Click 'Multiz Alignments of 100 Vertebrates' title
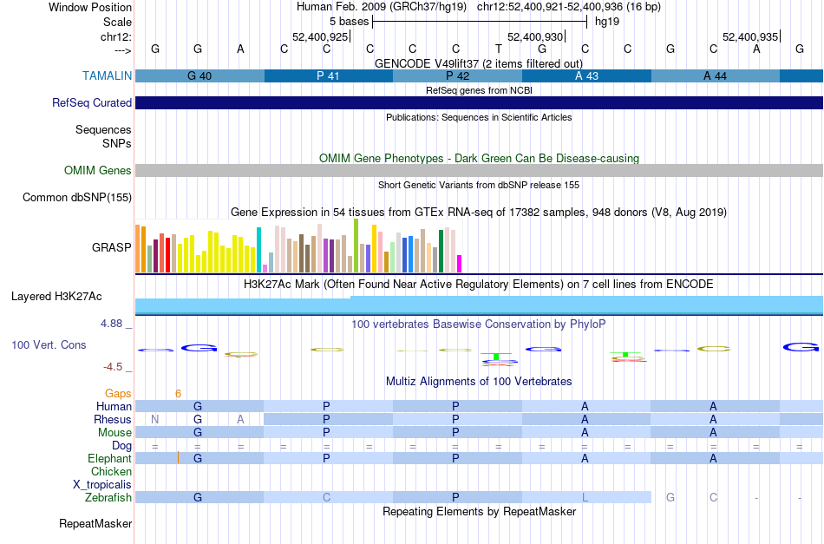The image size is (824, 544). click(x=479, y=382)
